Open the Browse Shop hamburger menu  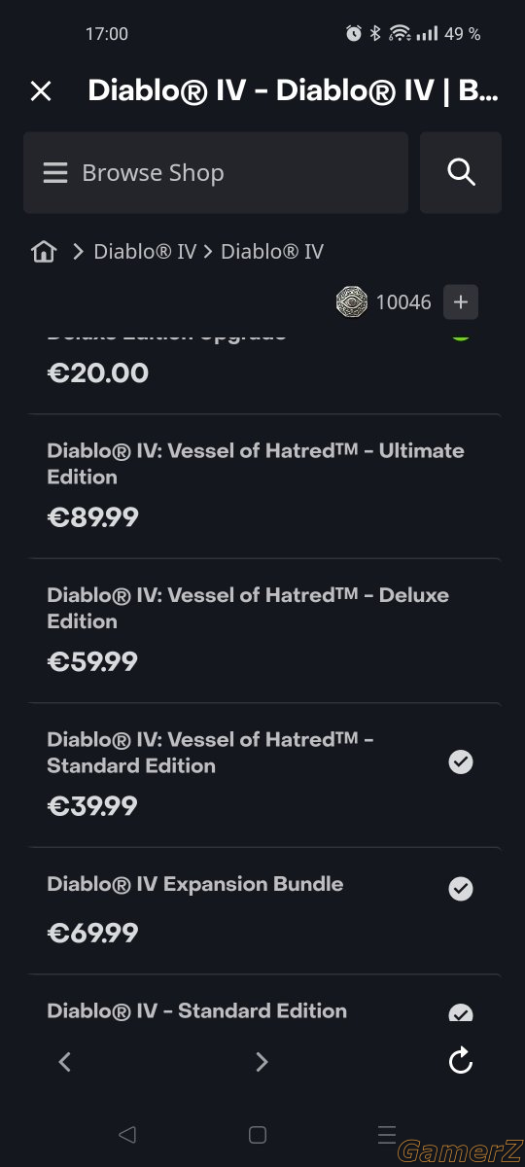pos(55,173)
